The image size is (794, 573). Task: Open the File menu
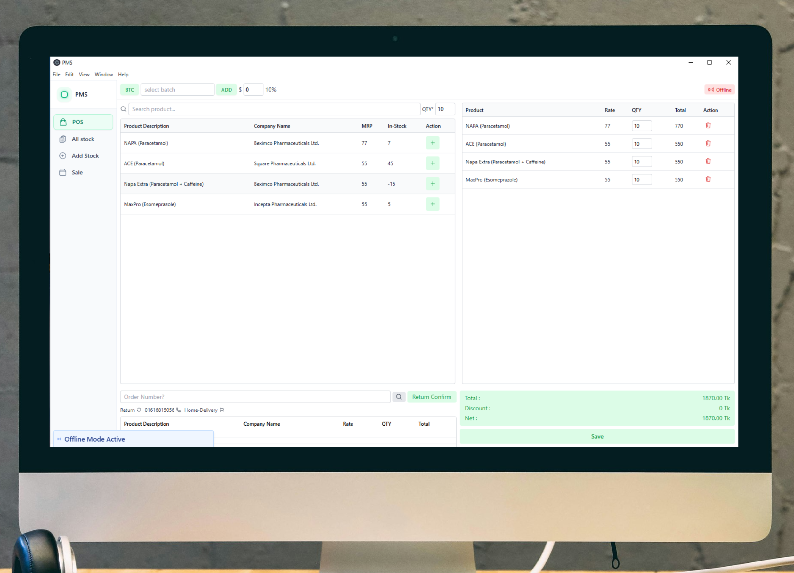pyautogui.click(x=56, y=75)
